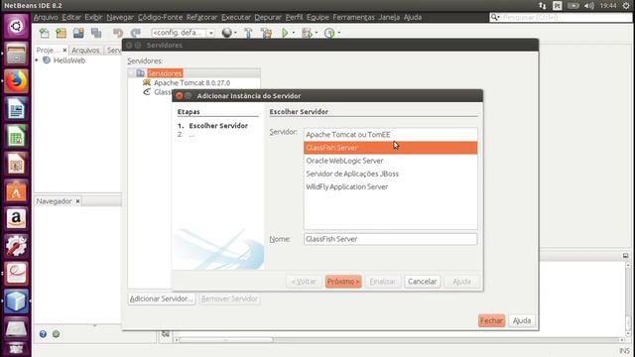Click the network indicator in top bar
The image size is (635, 357).
543,6
